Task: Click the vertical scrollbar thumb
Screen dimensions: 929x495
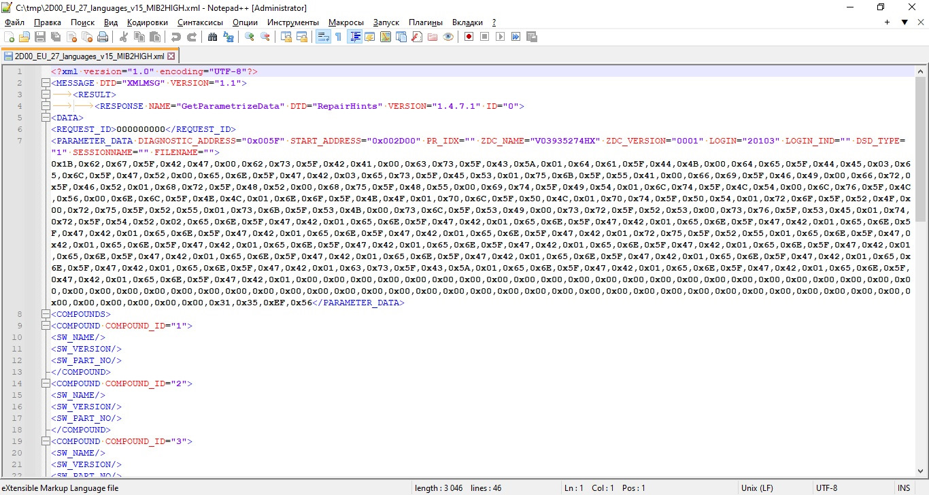Action: point(921,150)
